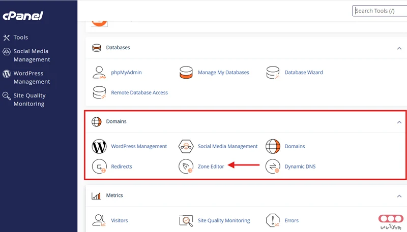Focus the Search Tools field
The height and width of the screenshot is (232, 407).
(380, 11)
